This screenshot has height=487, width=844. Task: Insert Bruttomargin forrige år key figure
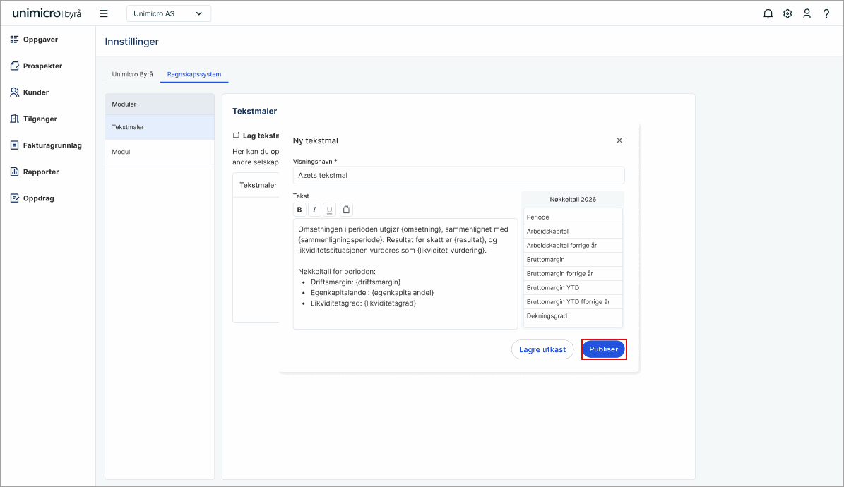pyautogui.click(x=573, y=273)
